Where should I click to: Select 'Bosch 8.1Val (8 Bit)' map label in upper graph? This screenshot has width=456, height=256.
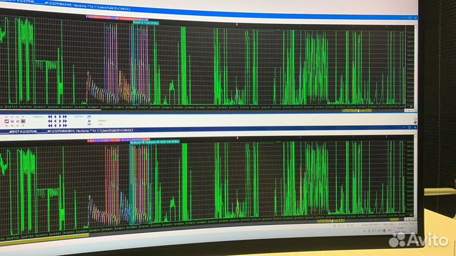point(146,23)
